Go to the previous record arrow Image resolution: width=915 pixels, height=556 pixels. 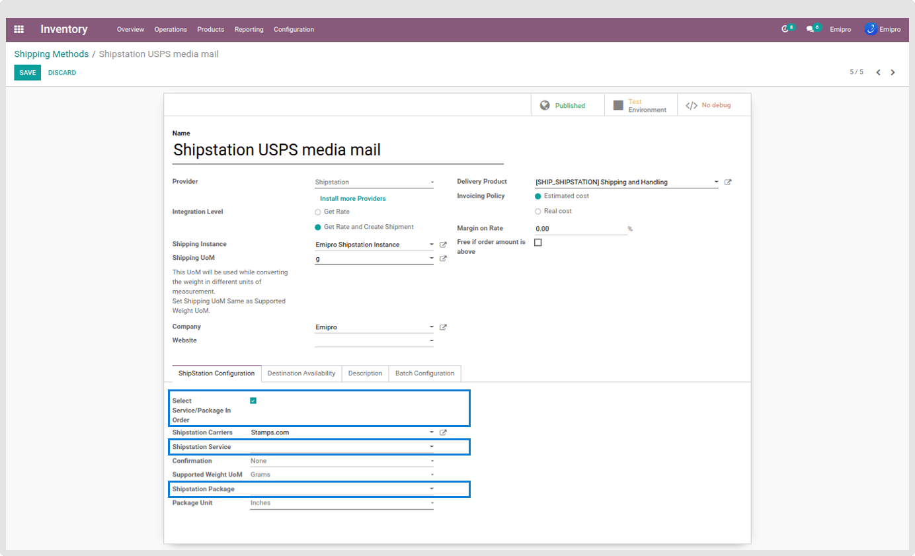click(878, 72)
